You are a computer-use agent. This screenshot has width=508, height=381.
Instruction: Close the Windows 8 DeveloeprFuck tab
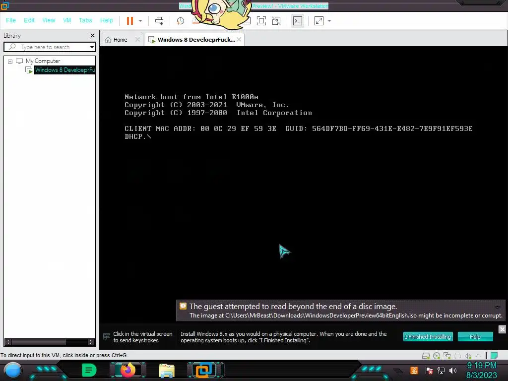coord(239,40)
